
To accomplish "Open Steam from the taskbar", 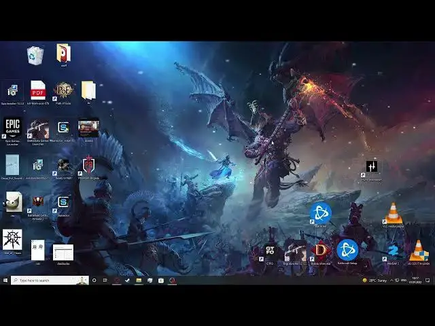I will [127, 280].
